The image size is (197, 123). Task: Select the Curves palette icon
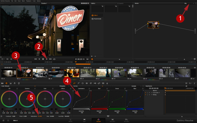[x=75, y=83]
